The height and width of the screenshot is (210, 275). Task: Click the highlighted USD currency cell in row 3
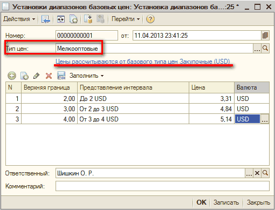coord(247,119)
